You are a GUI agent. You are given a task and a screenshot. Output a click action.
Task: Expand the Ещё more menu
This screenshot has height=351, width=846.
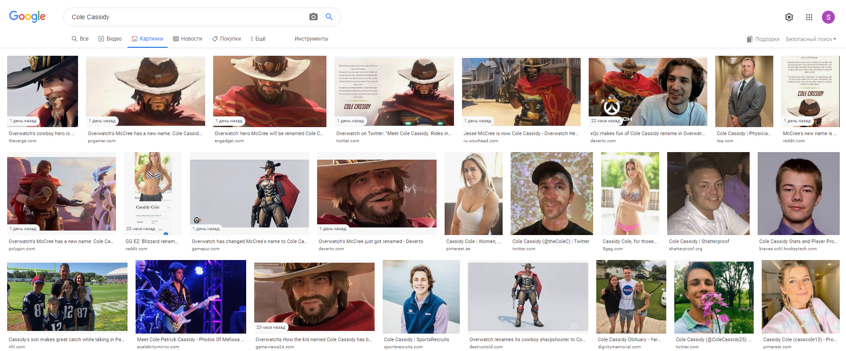258,39
